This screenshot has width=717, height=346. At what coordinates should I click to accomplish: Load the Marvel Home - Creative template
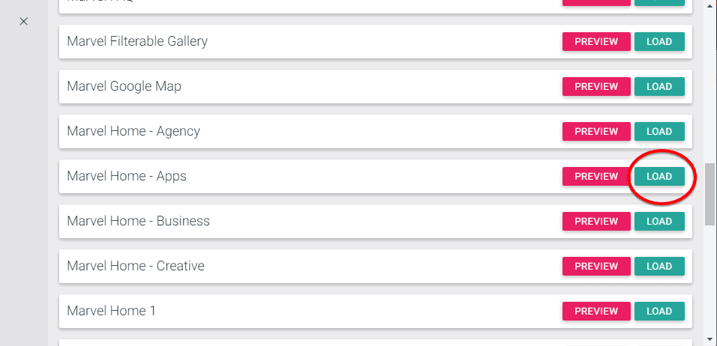(659, 267)
